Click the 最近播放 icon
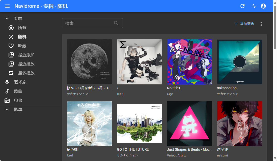 11,64
